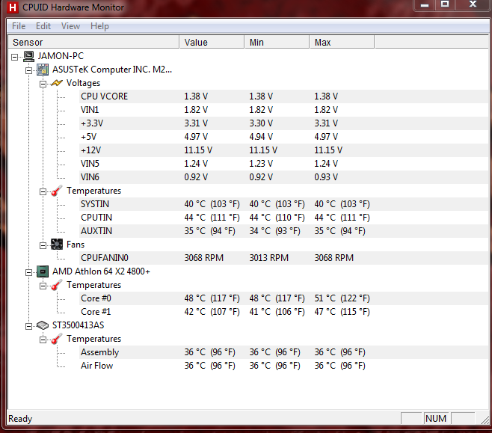Click the Ready status bar text
This screenshot has width=492, height=433.
tap(20, 419)
